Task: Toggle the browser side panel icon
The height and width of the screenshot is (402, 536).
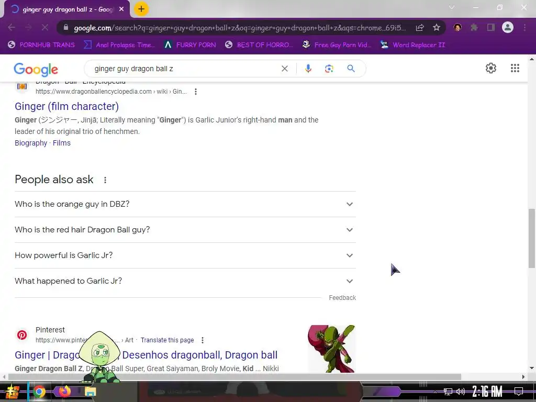Action: 490,27
